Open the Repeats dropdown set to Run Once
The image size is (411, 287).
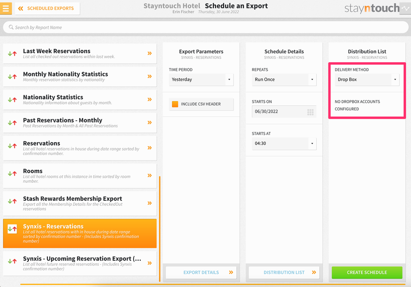[284, 80]
